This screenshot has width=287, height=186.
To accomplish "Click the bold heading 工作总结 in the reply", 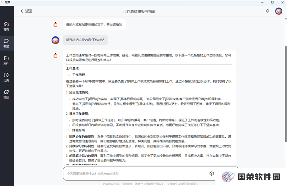I will coord(72,68).
